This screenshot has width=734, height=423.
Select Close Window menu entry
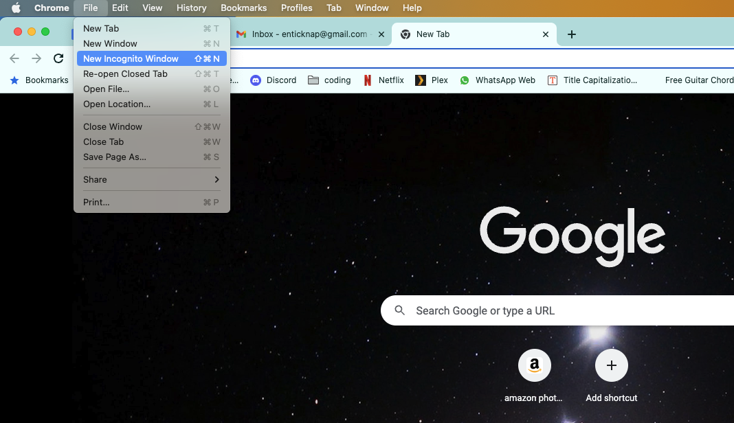pyautogui.click(x=152, y=127)
